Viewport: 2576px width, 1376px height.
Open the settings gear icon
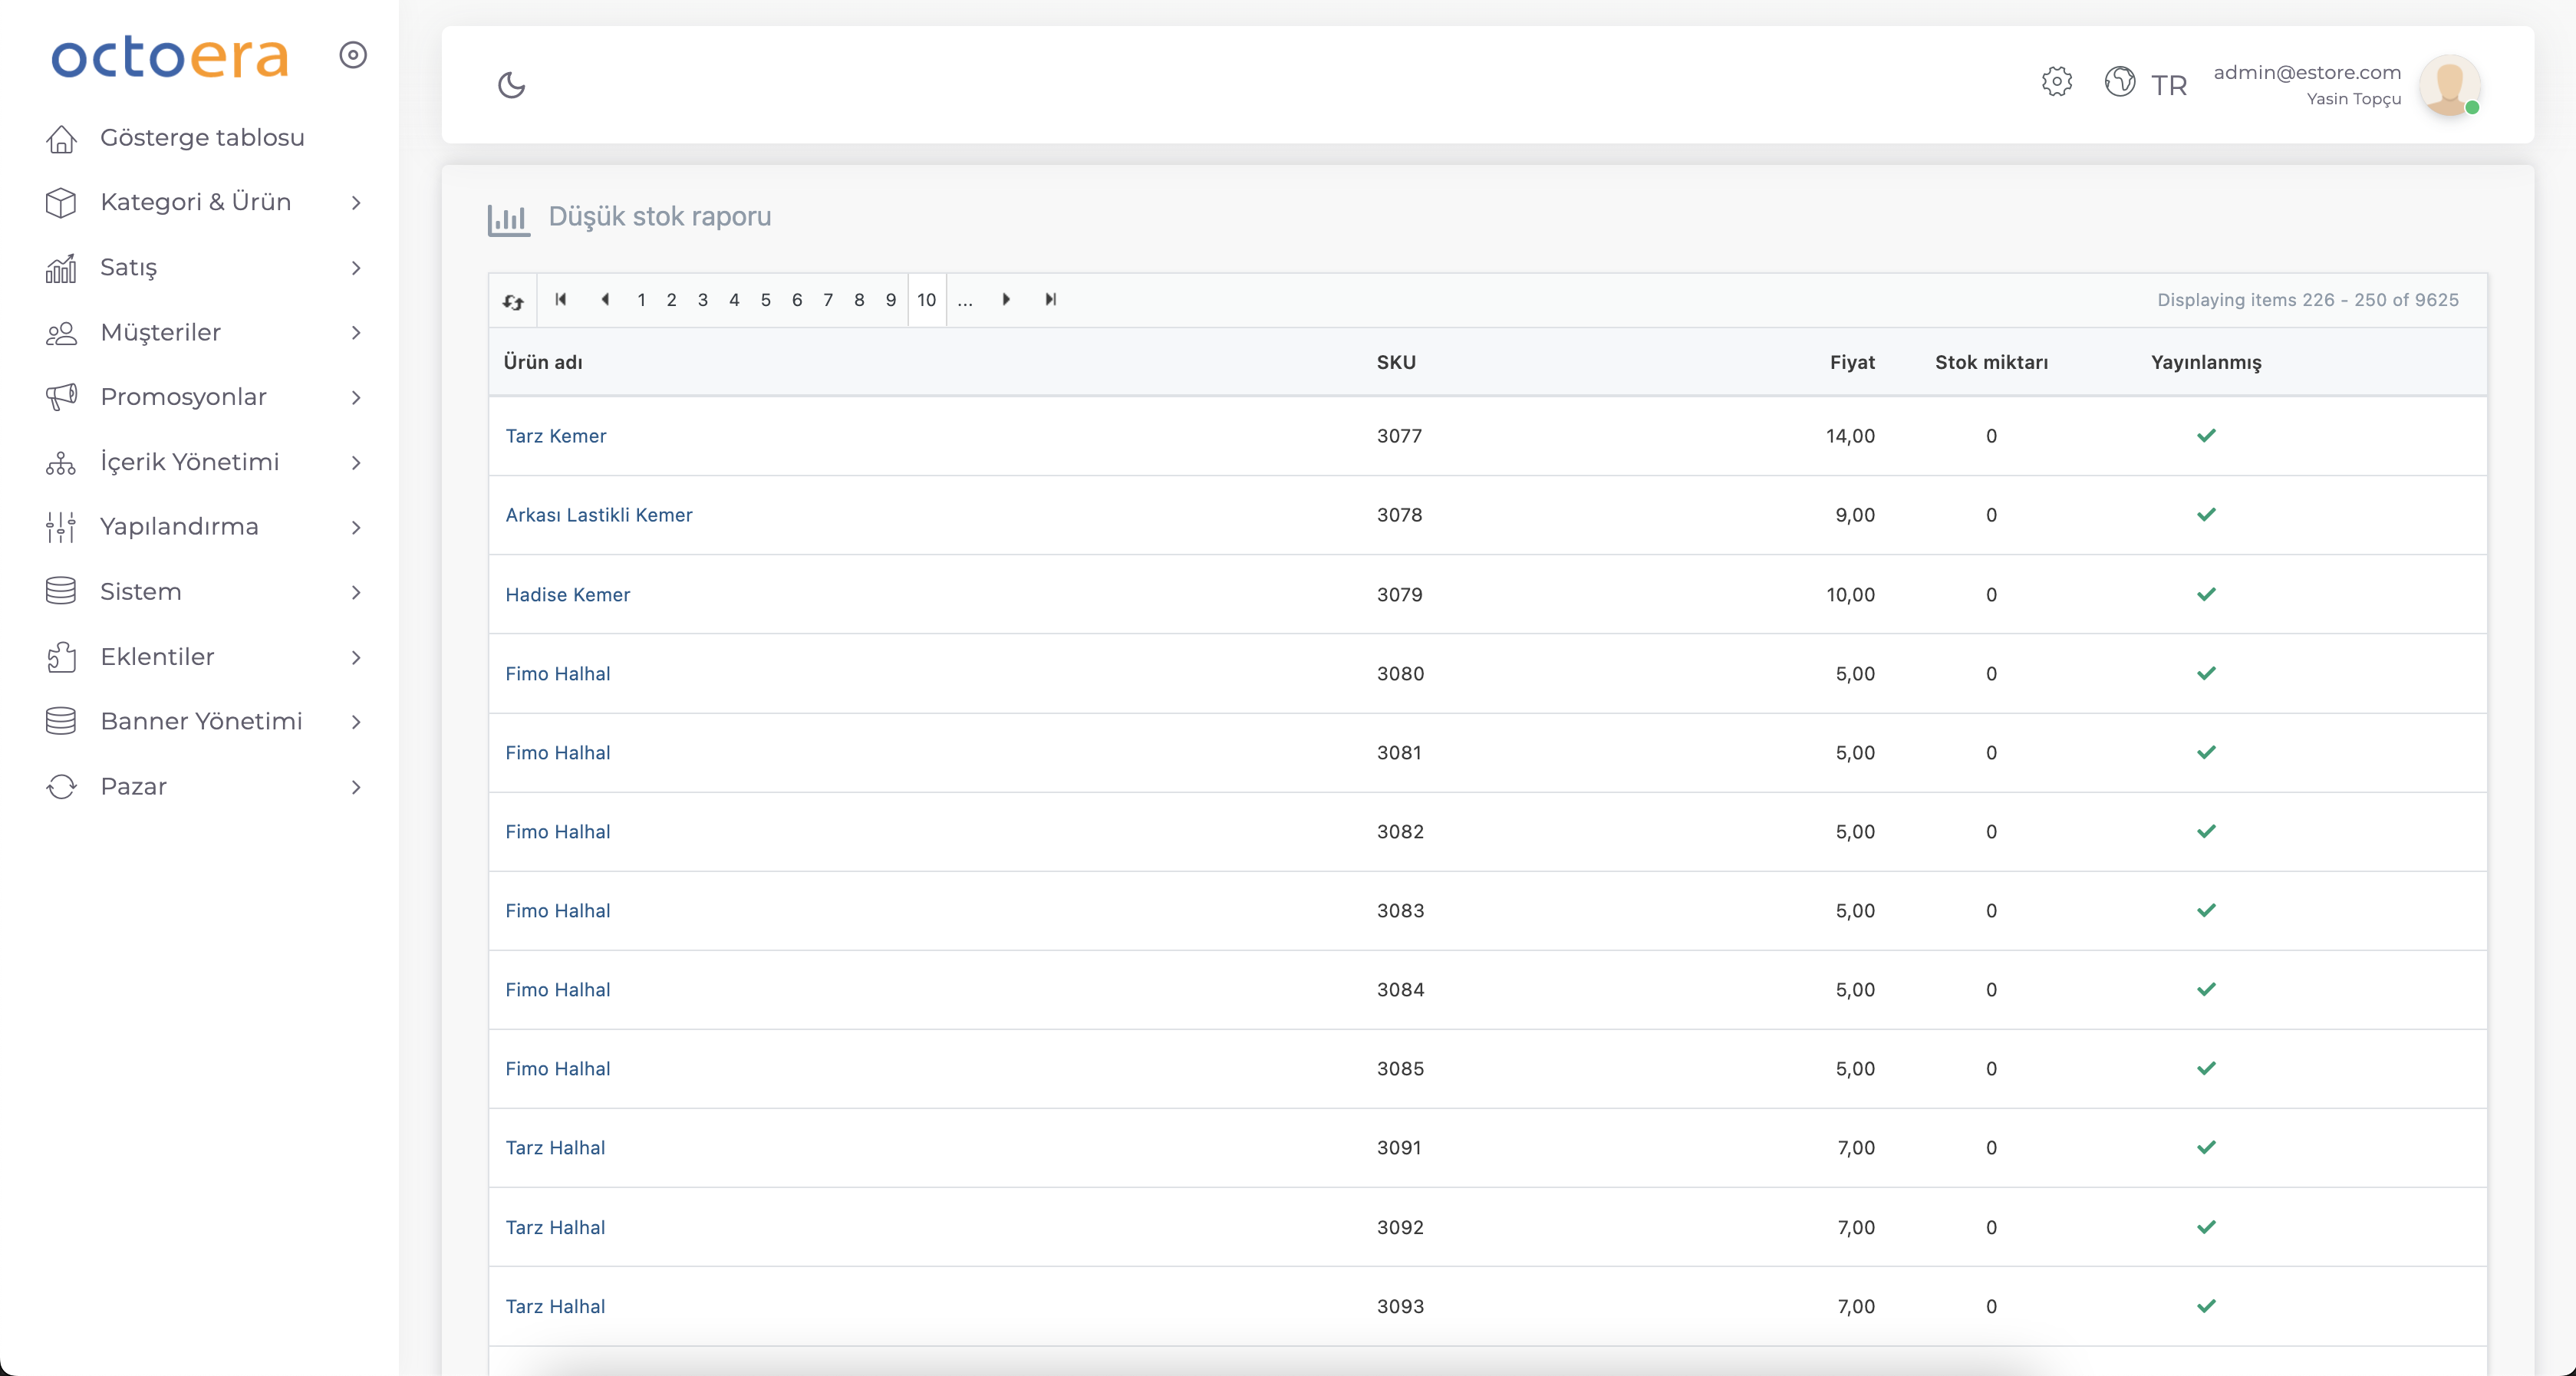point(2056,82)
